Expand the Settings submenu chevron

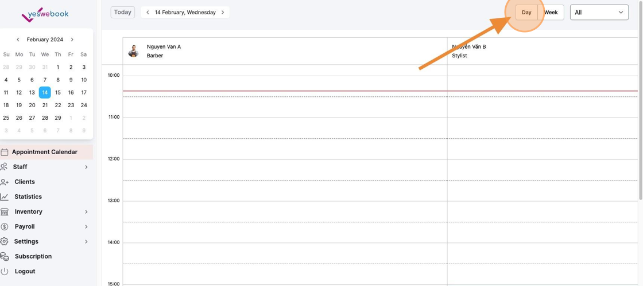86,241
